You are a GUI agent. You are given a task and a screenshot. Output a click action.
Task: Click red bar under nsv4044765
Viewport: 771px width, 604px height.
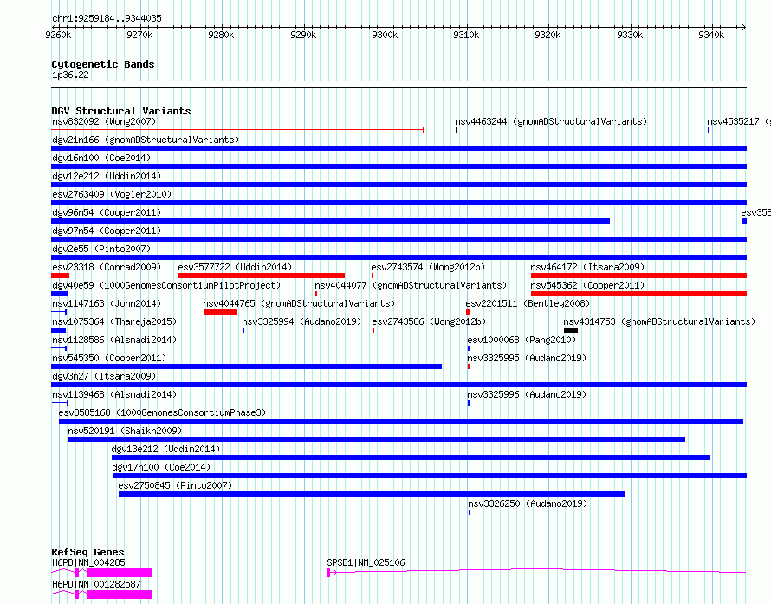click(220, 312)
